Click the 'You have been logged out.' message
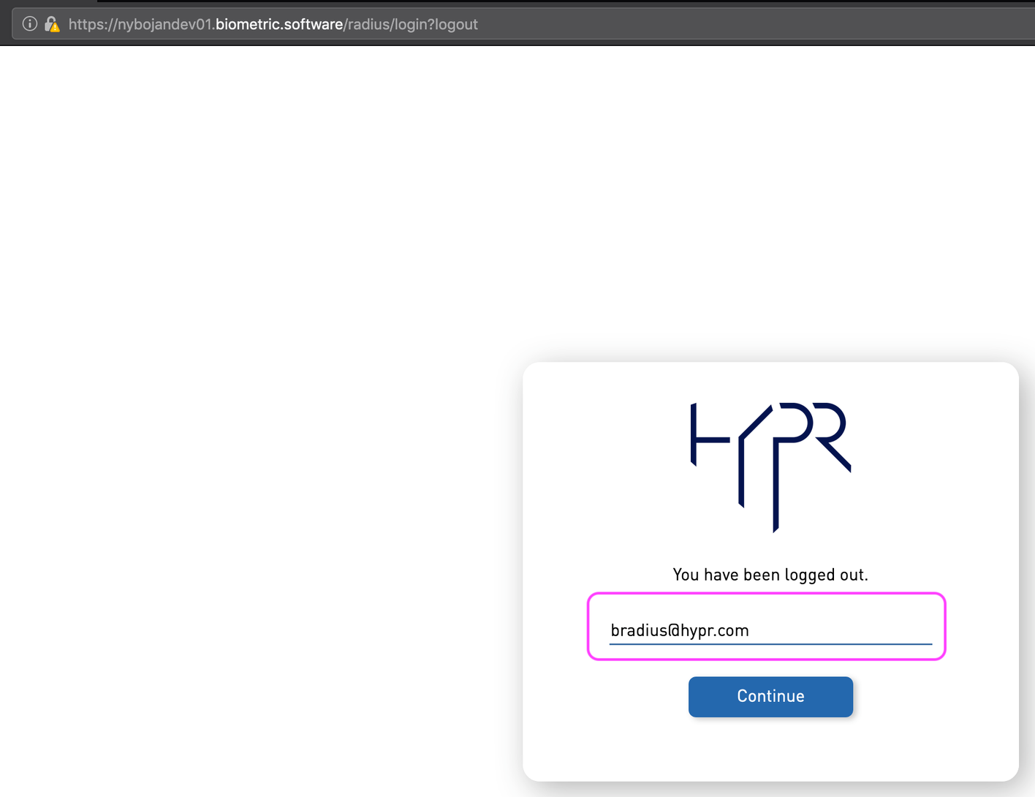 click(770, 575)
